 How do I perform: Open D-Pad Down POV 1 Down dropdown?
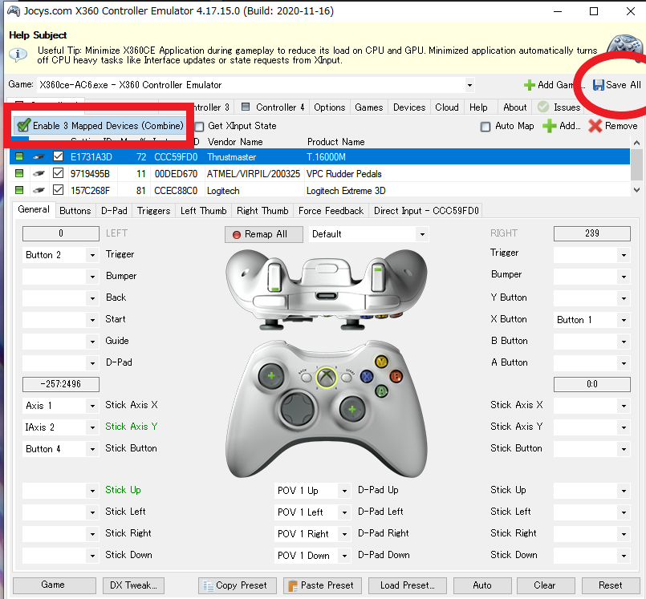(x=344, y=556)
